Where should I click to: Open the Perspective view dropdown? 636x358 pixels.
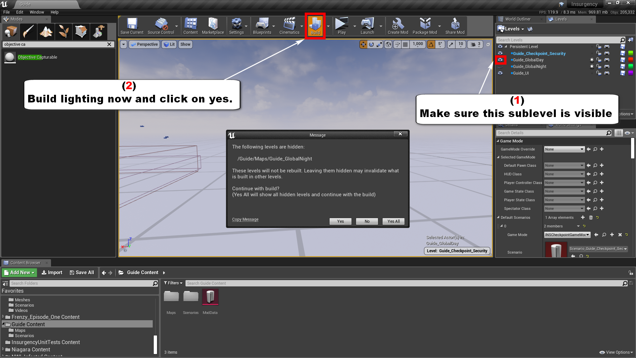[144, 44]
